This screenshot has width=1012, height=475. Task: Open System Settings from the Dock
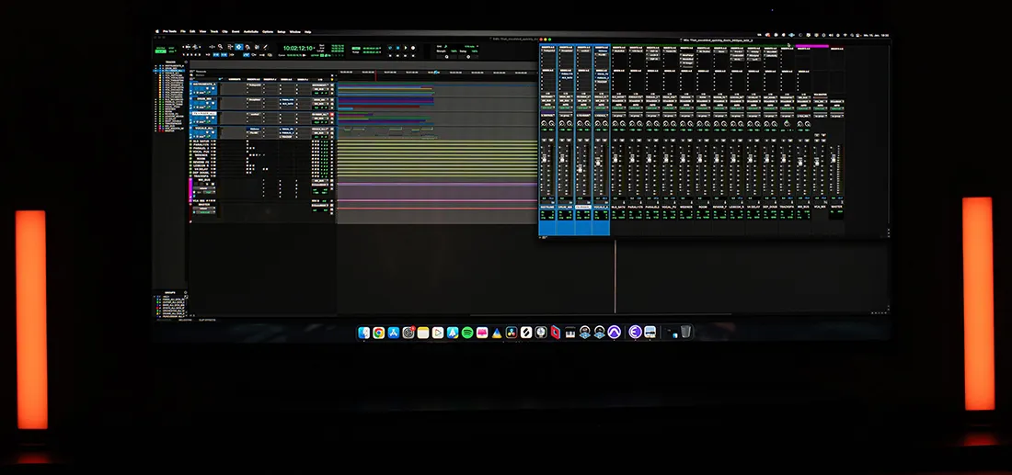click(408, 333)
